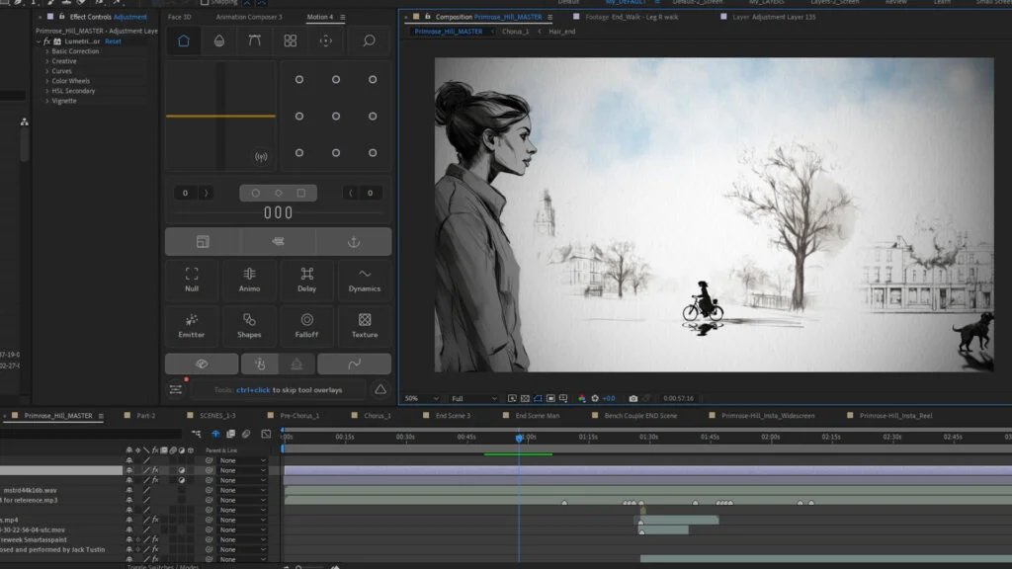1012x569 pixels.
Task: Expand the Basic Correction section
Action: pos(47,51)
